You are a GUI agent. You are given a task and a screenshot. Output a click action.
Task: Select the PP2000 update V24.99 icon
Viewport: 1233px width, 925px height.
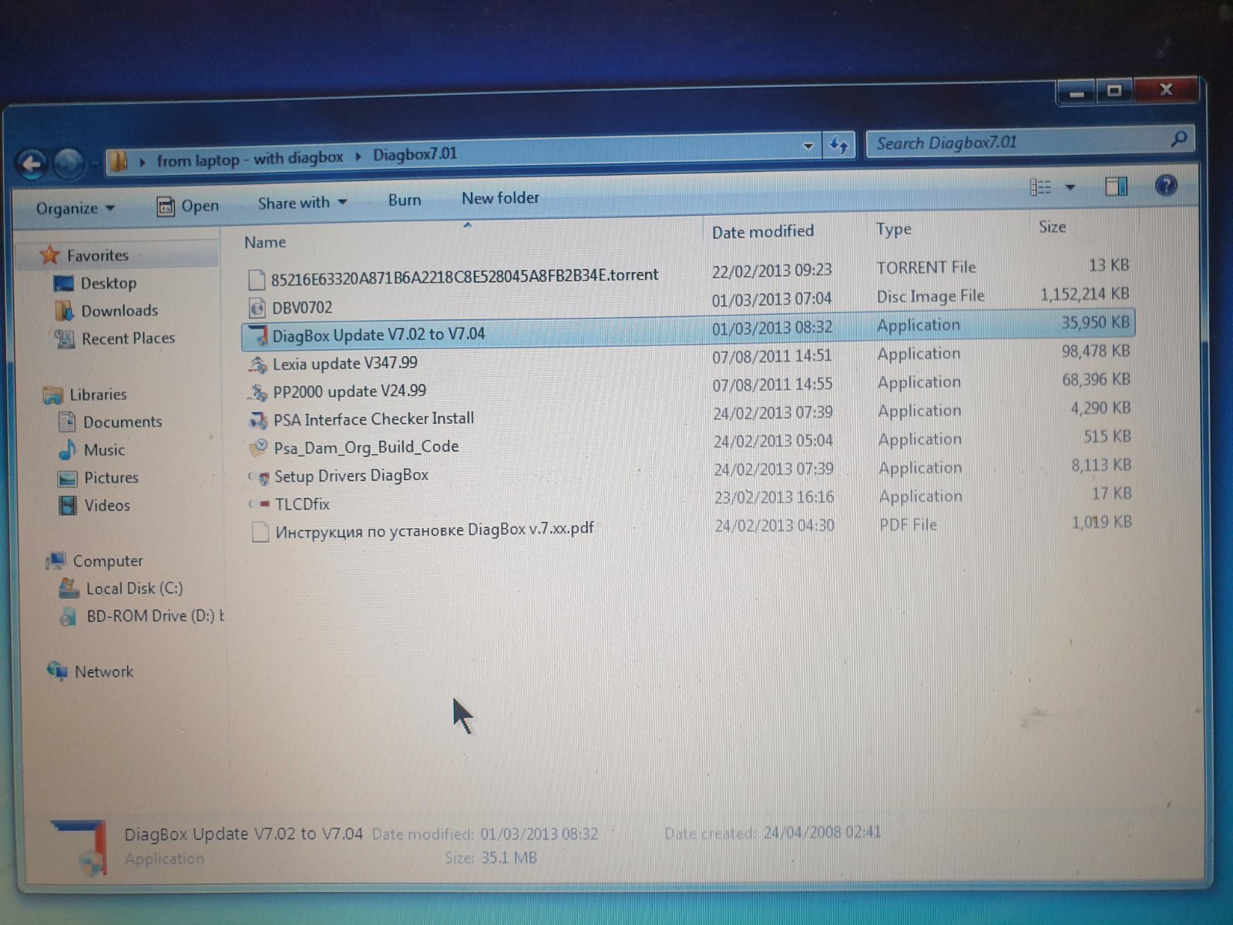pyautogui.click(x=258, y=392)
